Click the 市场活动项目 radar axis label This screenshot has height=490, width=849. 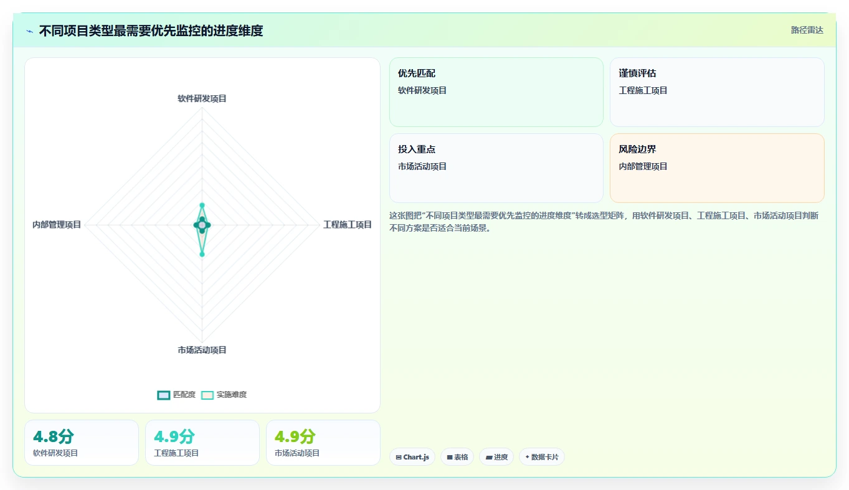[202, 350]
